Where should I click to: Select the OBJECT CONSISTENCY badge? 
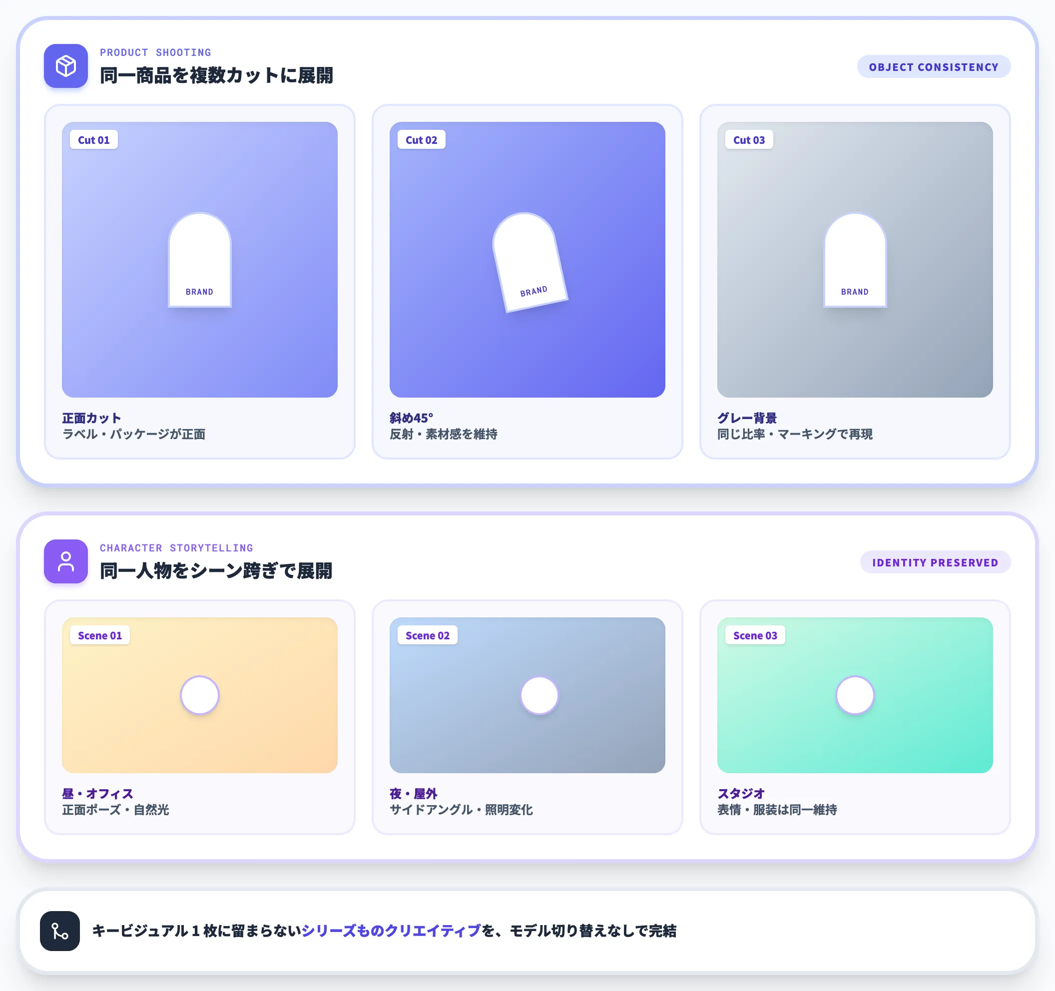coord(934,67)
